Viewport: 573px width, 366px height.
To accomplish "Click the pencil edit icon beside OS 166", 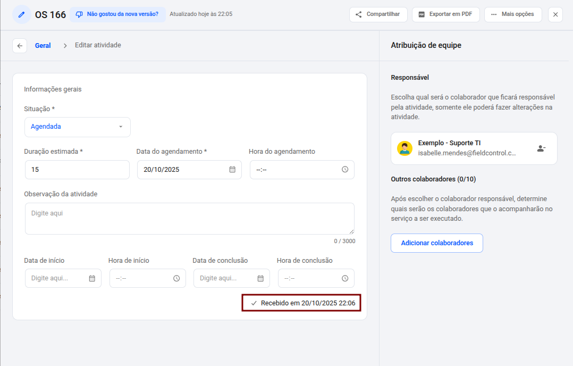I will (22, 14).
